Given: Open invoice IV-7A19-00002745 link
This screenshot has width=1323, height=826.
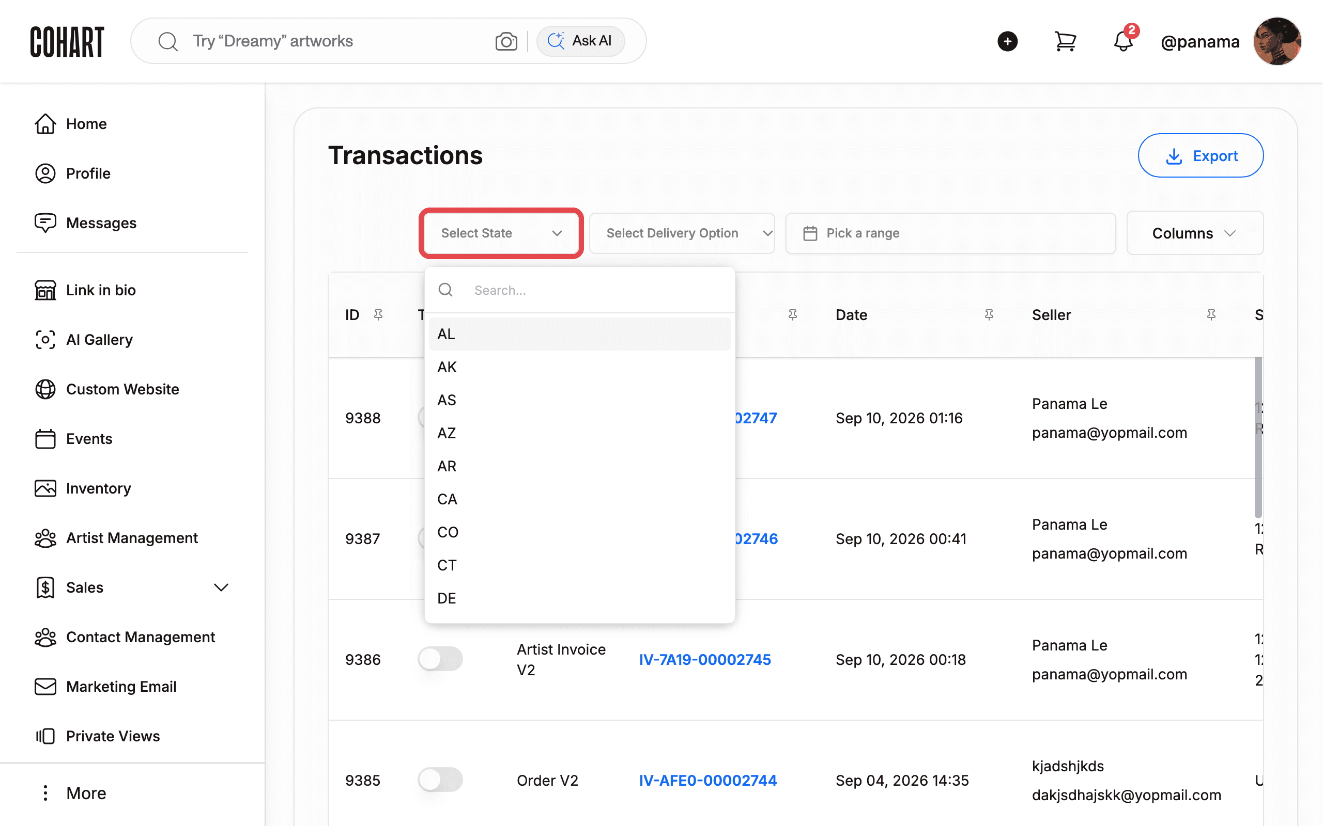Looking at the screenshot, I should (x=705, y=660).
